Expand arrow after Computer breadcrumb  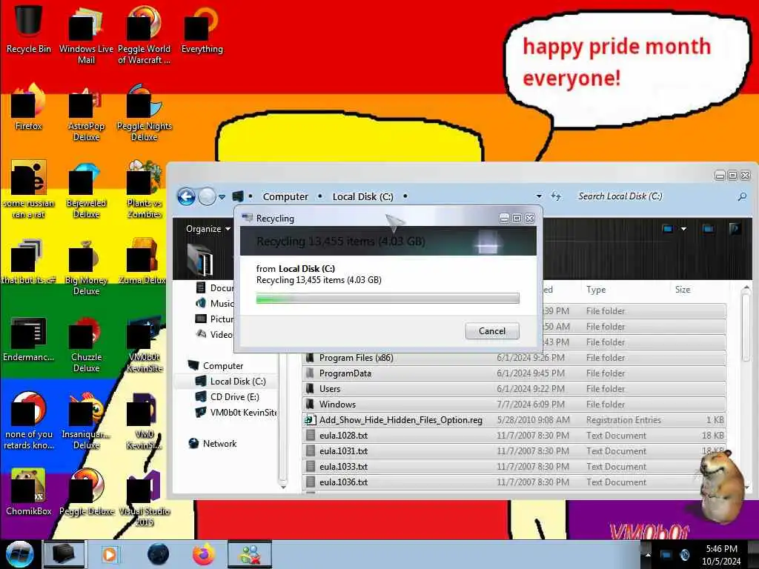320,196
